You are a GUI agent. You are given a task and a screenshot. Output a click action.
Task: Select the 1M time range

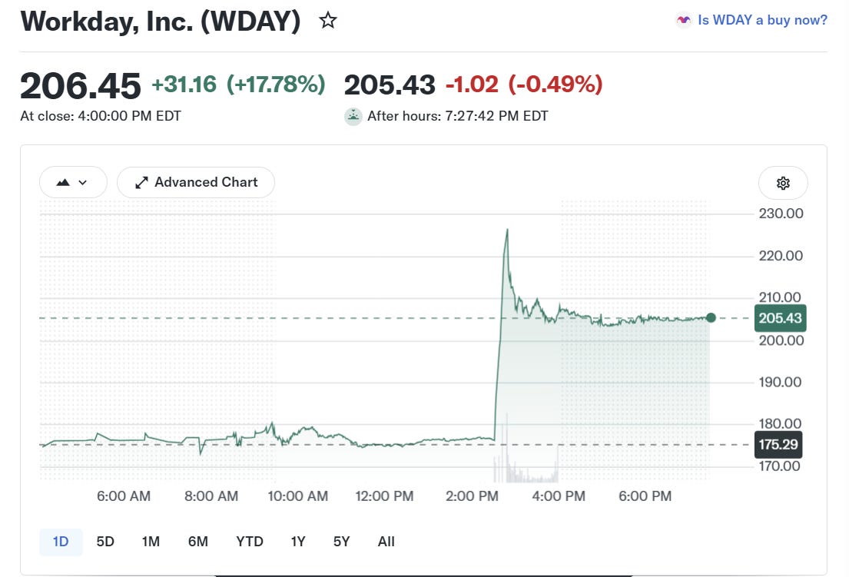[151, 542]
